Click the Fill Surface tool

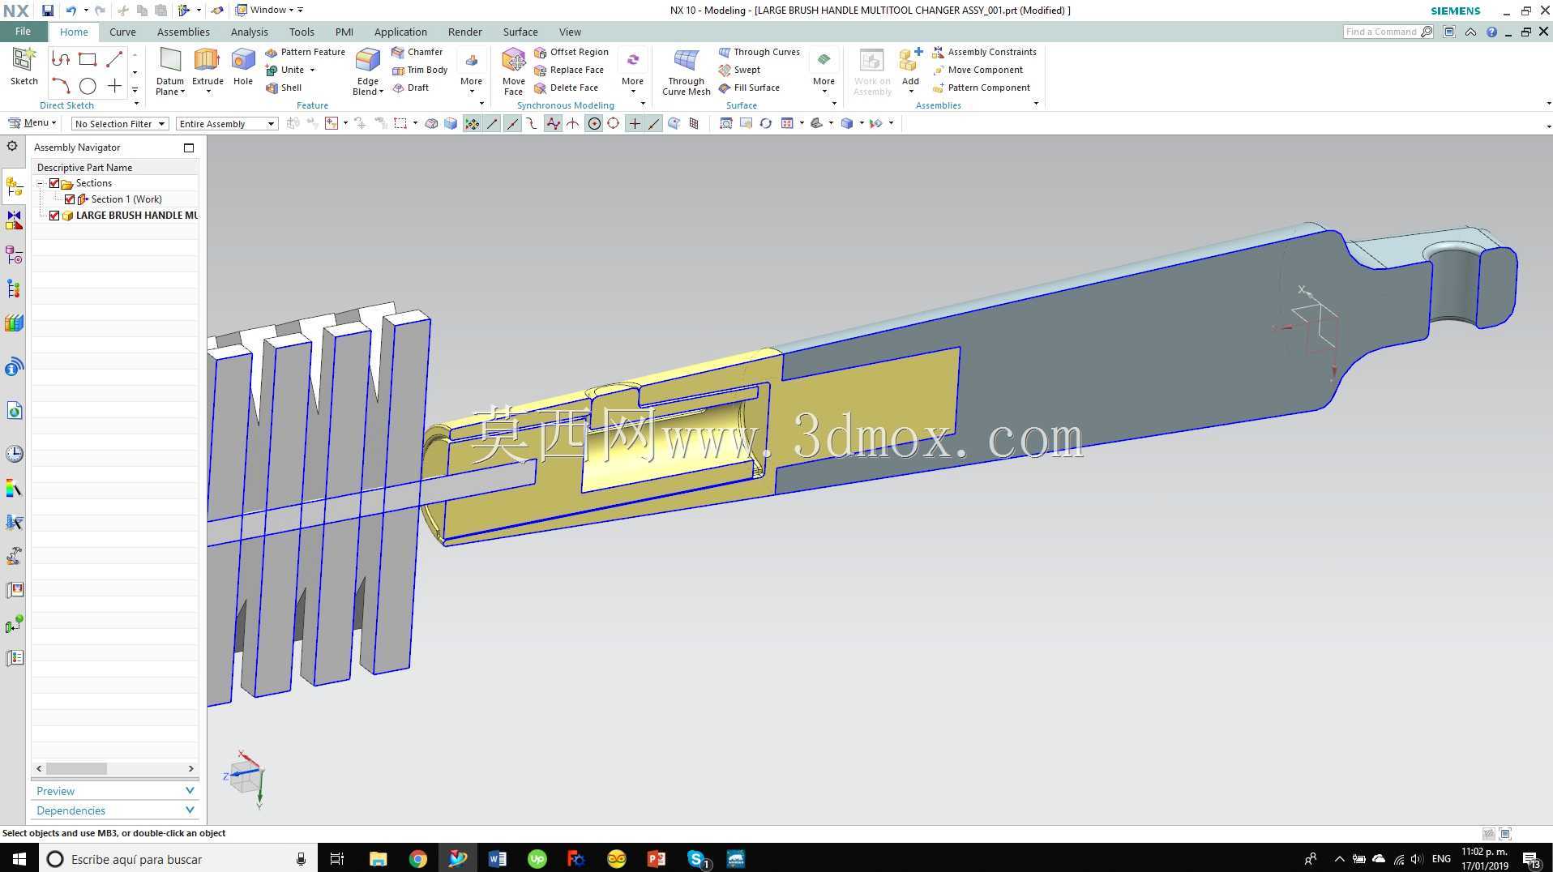click(x=749, y=88)
